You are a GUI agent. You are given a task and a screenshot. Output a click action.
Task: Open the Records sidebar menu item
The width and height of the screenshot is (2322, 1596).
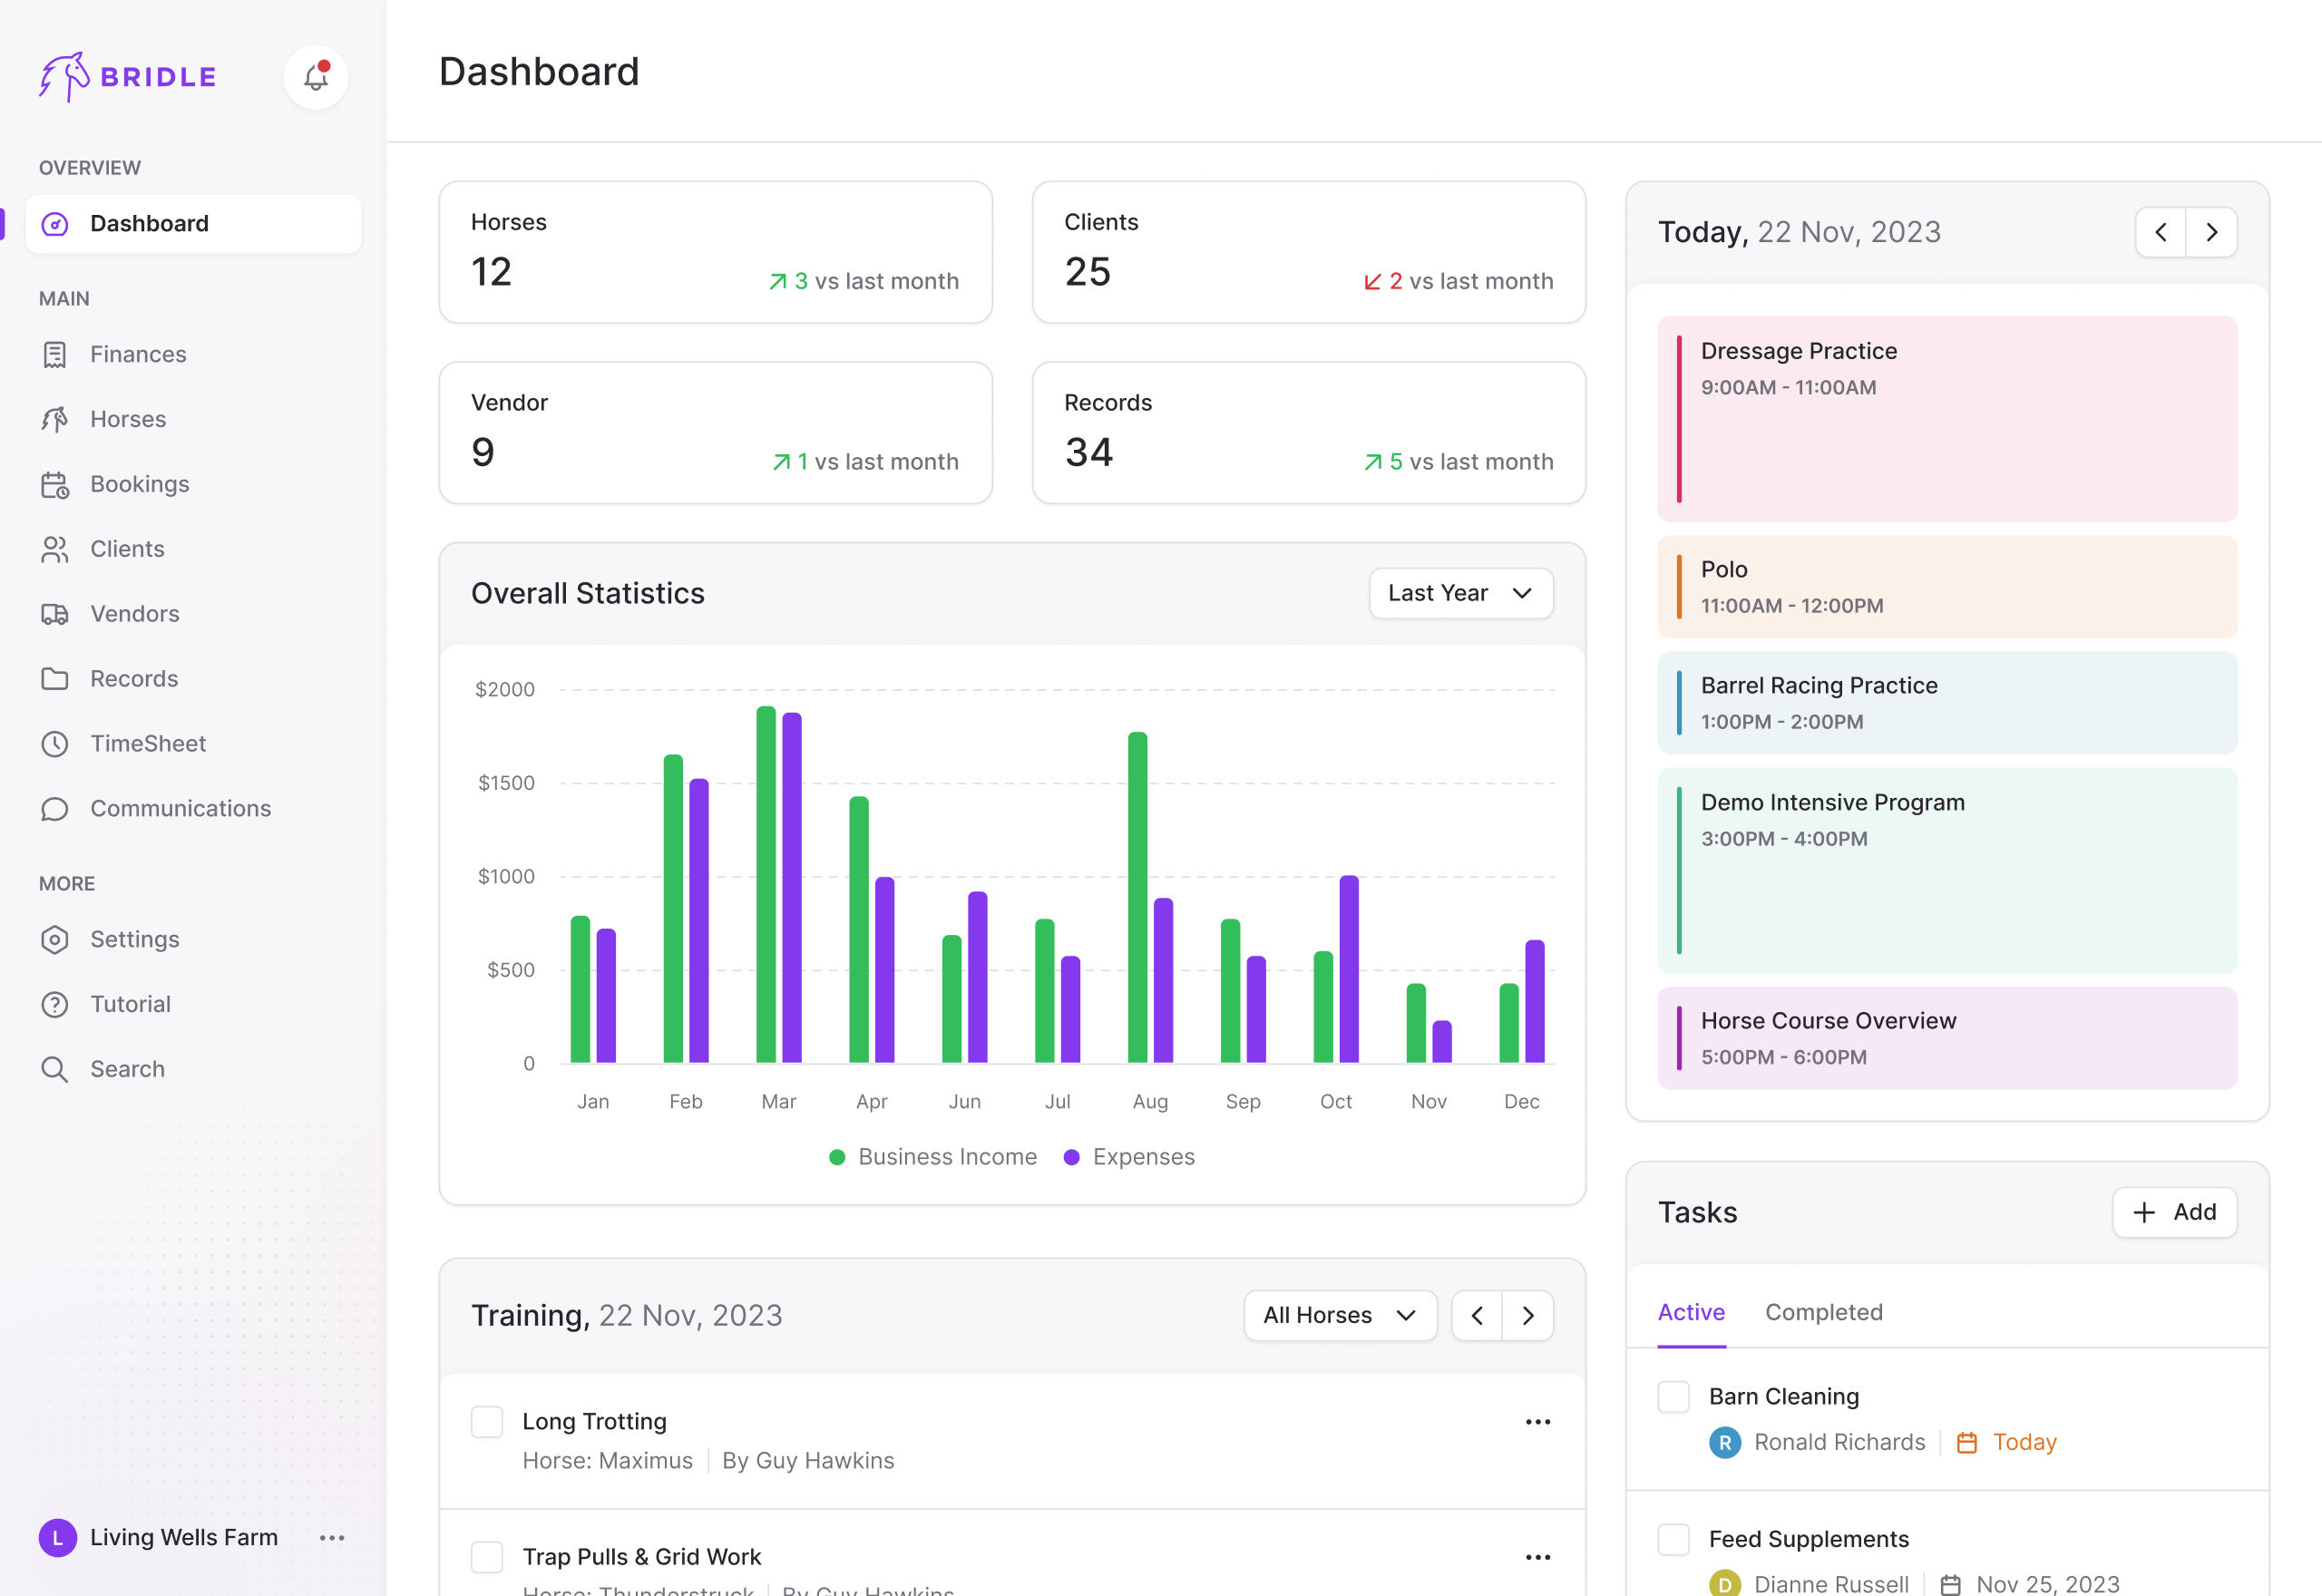[x=134, y=679]
